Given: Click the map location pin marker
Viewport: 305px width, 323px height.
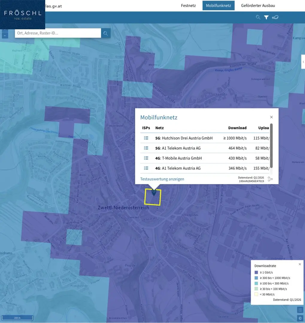Looking at the screenshot, I should 154,192.
